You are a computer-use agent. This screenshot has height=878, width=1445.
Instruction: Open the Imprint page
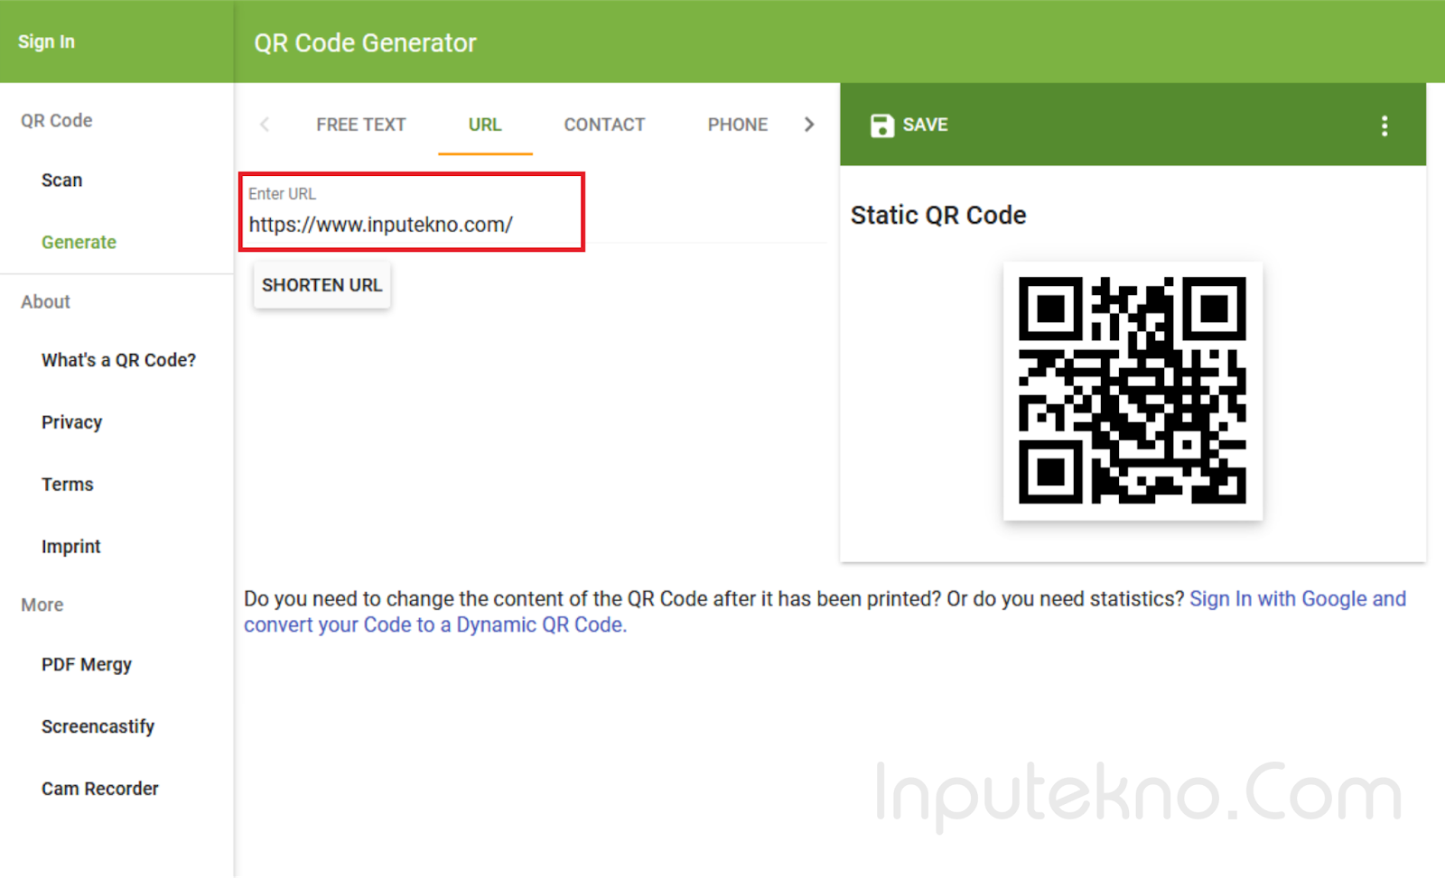tap(70, 547)
